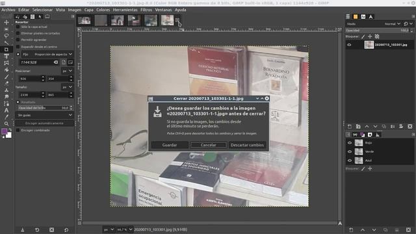Open the zoom percentage dropdown

pyautogui.click(x=125, y=229)
